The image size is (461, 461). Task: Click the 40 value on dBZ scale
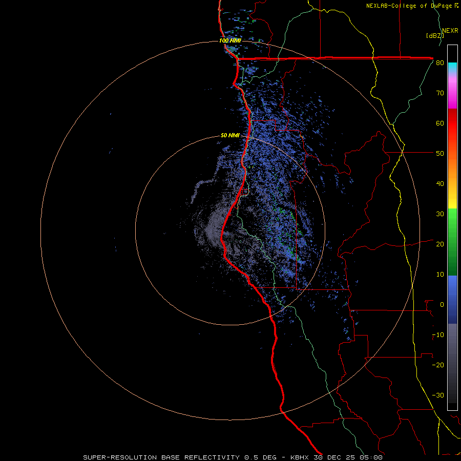coord(440,184)
